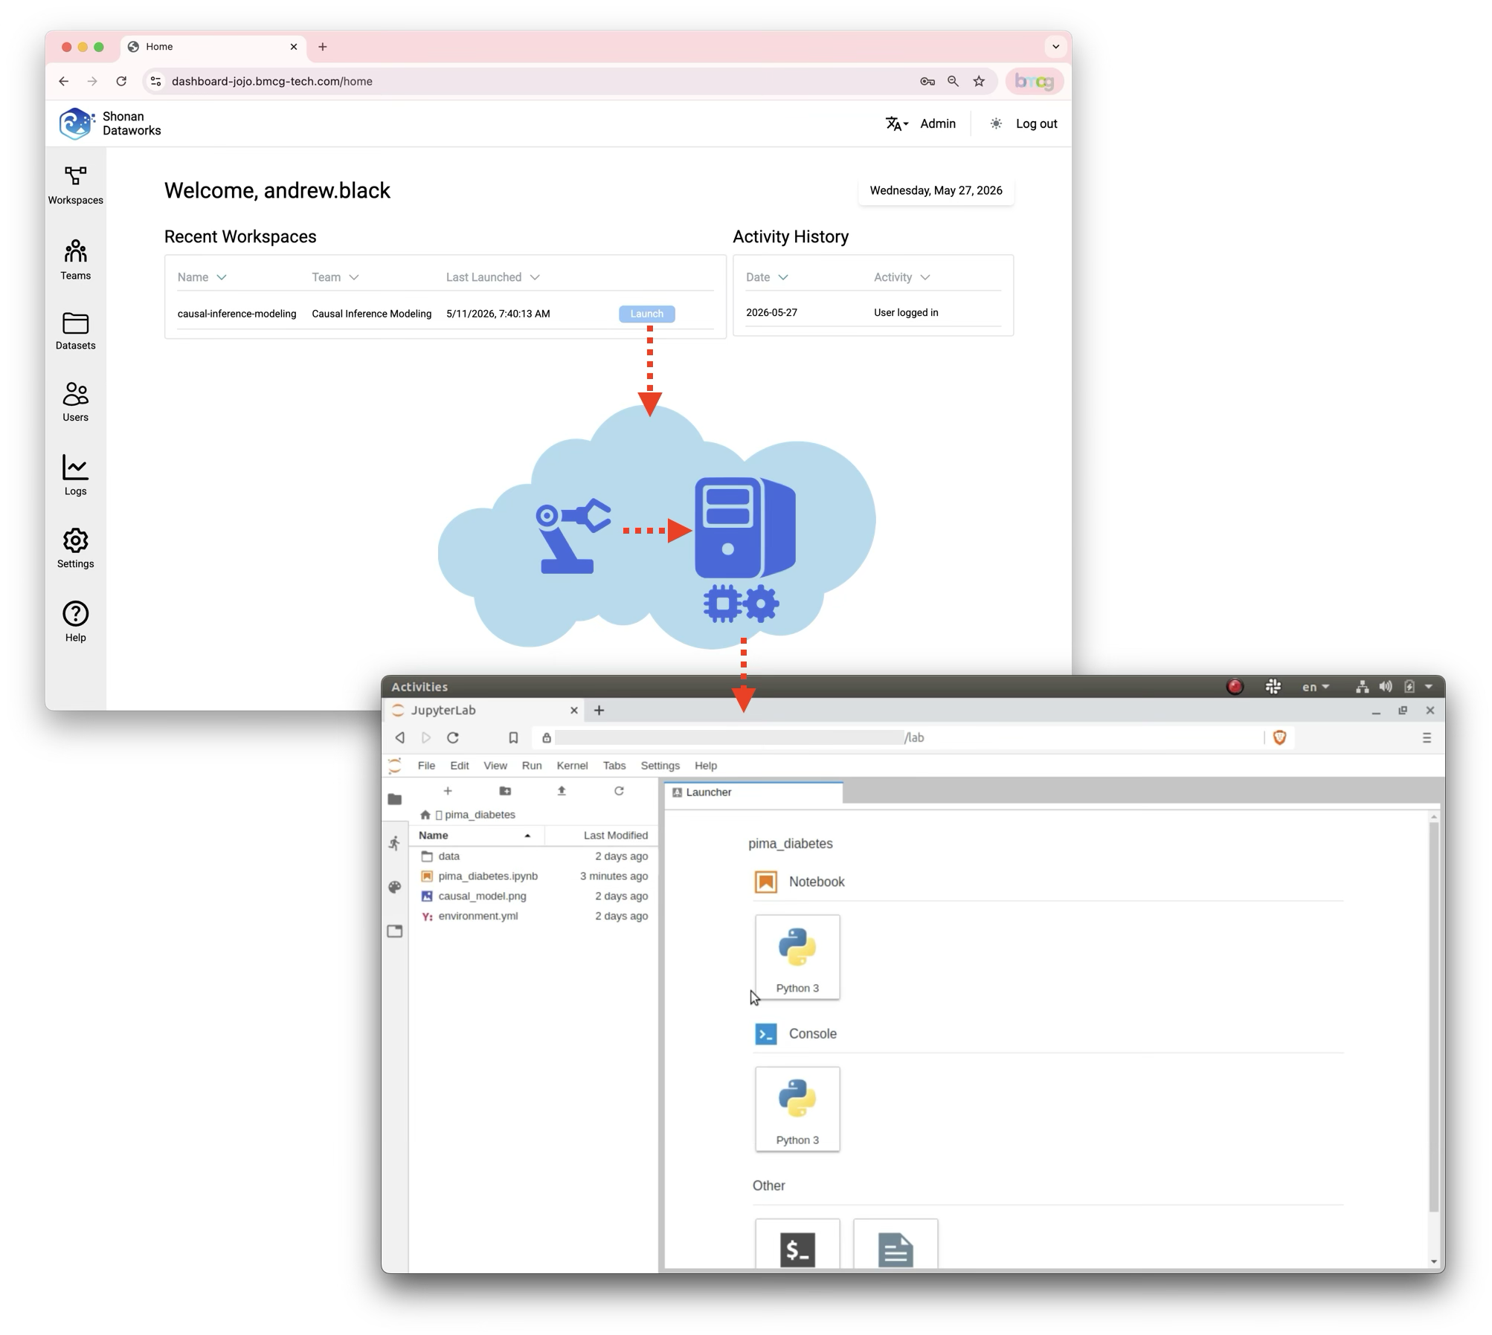Click the Shonan Dataworks logo
This screenshot has width=1492, height=1335.
click(110, 123)
